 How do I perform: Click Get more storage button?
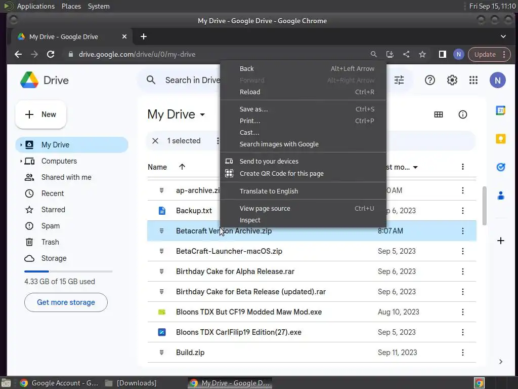(66, 302)
